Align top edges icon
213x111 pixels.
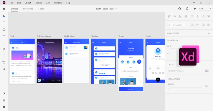169,16
